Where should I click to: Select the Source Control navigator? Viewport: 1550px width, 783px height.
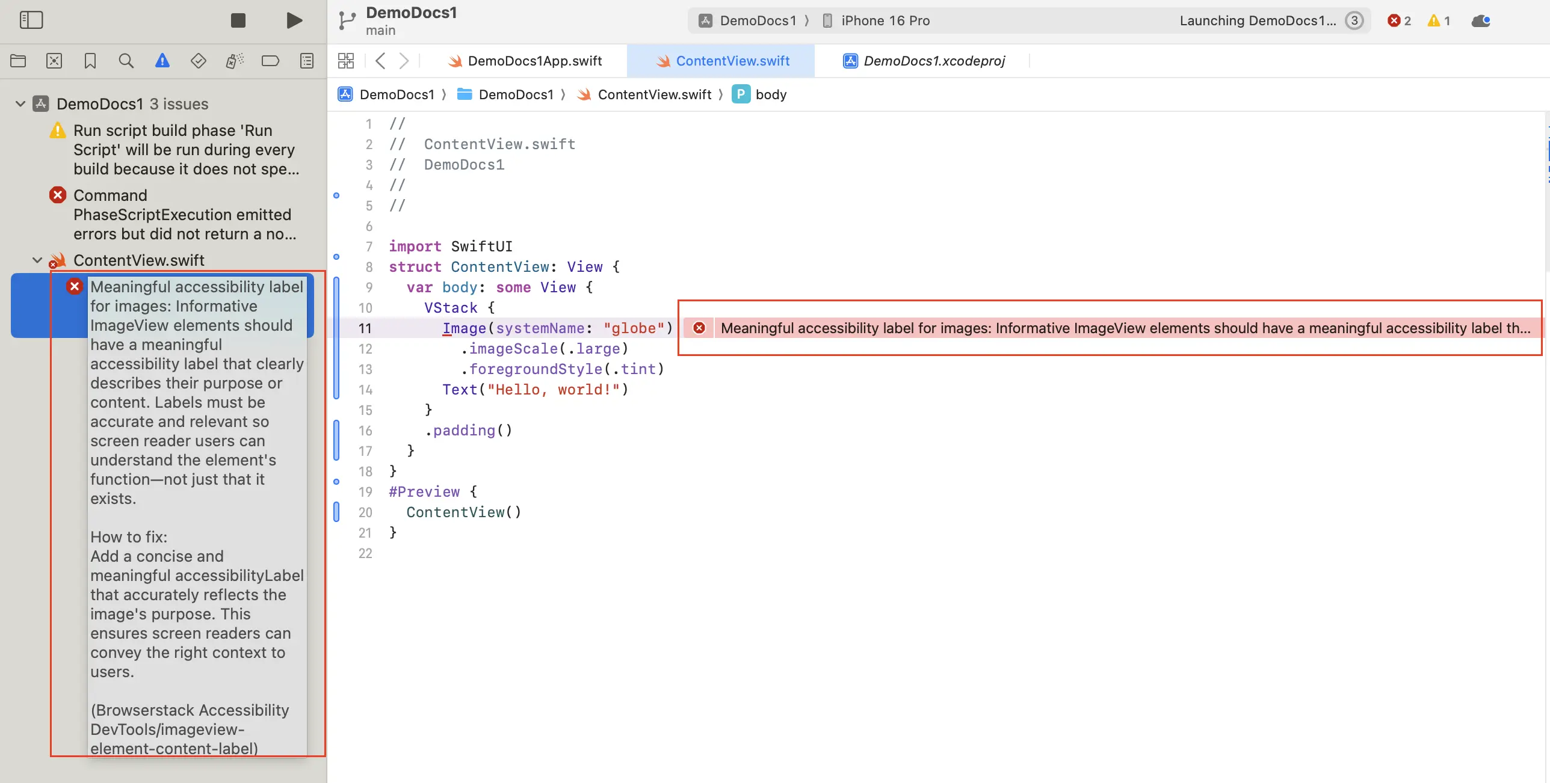pyautogui.click(x=54, y=61)
